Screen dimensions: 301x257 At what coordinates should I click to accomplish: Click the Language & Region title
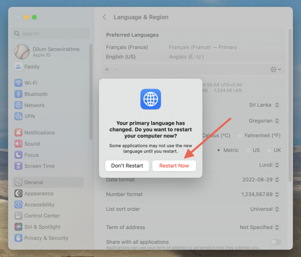pyautogui.click(x=141, y=17)
